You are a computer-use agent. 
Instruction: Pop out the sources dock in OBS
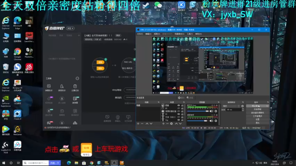184,102
